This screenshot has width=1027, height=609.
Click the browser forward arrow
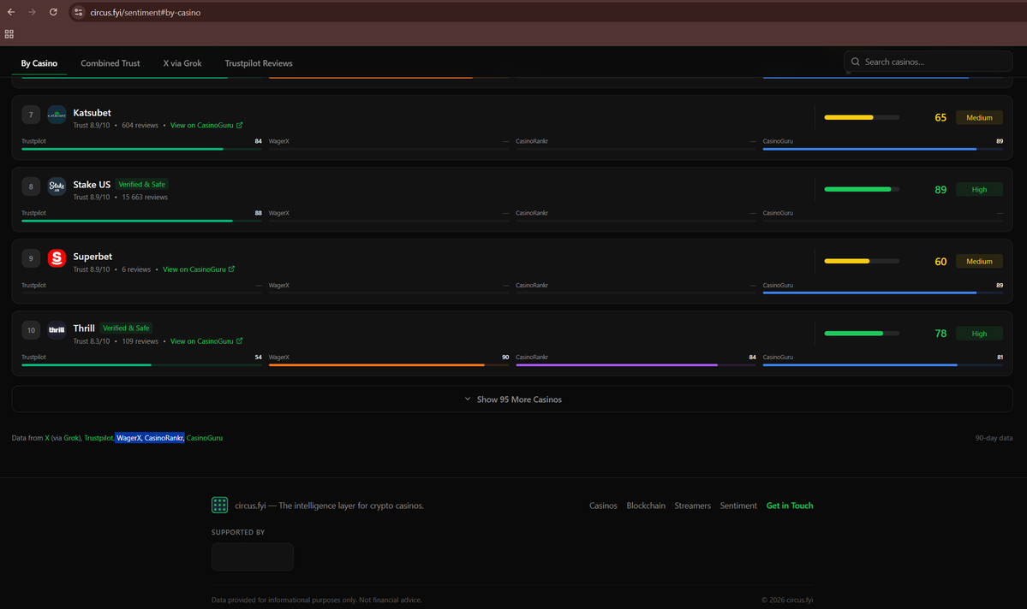pos(32,12)
